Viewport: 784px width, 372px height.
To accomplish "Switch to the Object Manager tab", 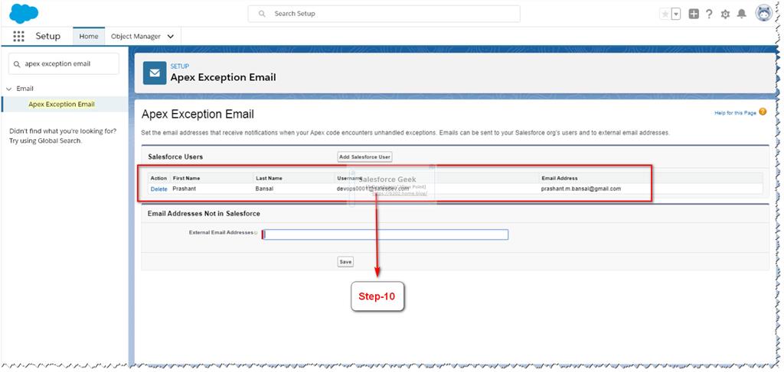I will (136, 37).
